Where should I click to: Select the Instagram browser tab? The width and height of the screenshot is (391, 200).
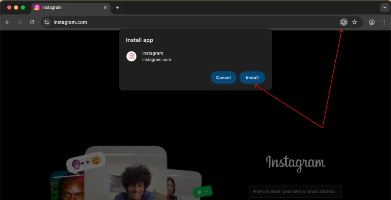click(71, 8)
